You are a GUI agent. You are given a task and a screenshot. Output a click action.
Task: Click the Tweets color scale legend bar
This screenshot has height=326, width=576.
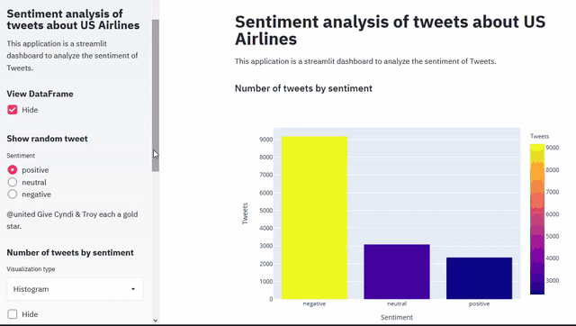(536, 219)
